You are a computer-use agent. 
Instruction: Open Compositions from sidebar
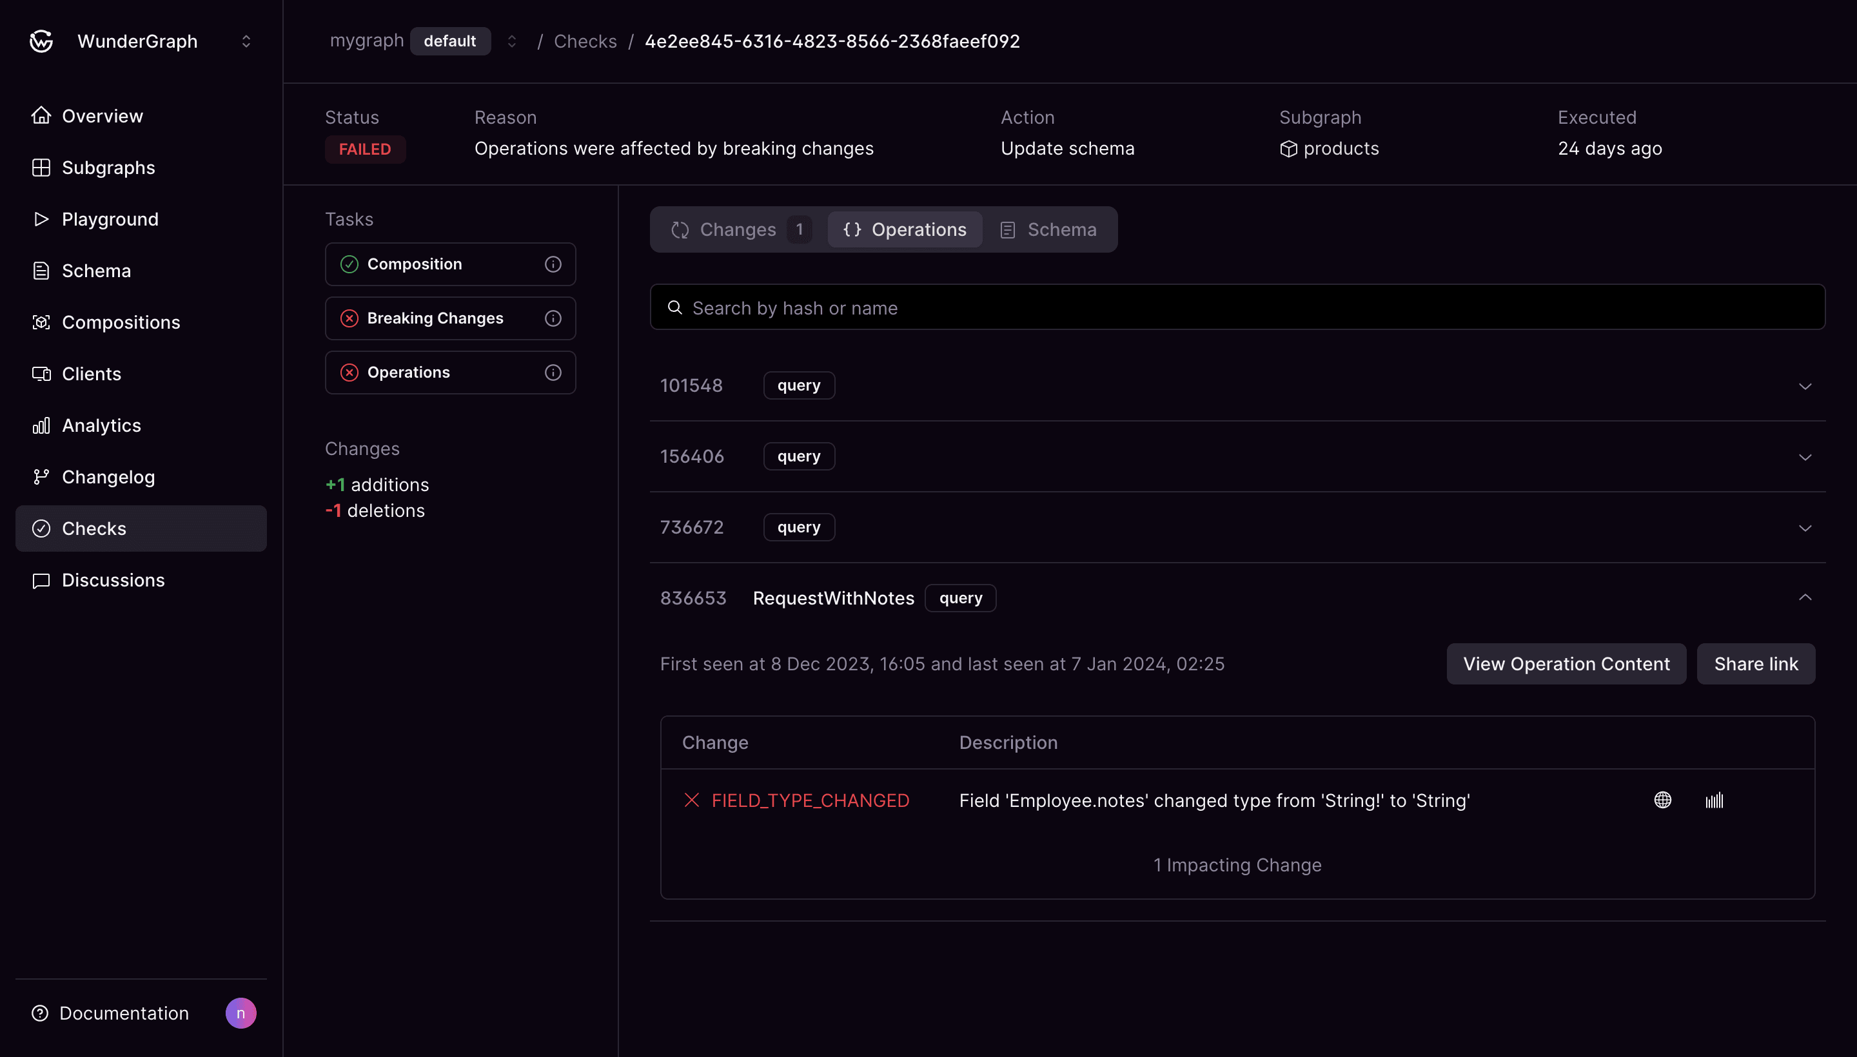(141, 322)
